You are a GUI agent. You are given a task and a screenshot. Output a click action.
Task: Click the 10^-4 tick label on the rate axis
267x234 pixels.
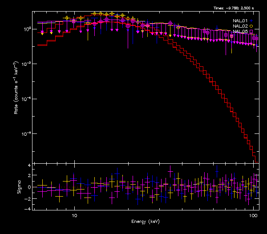click(x=26, y=99)
